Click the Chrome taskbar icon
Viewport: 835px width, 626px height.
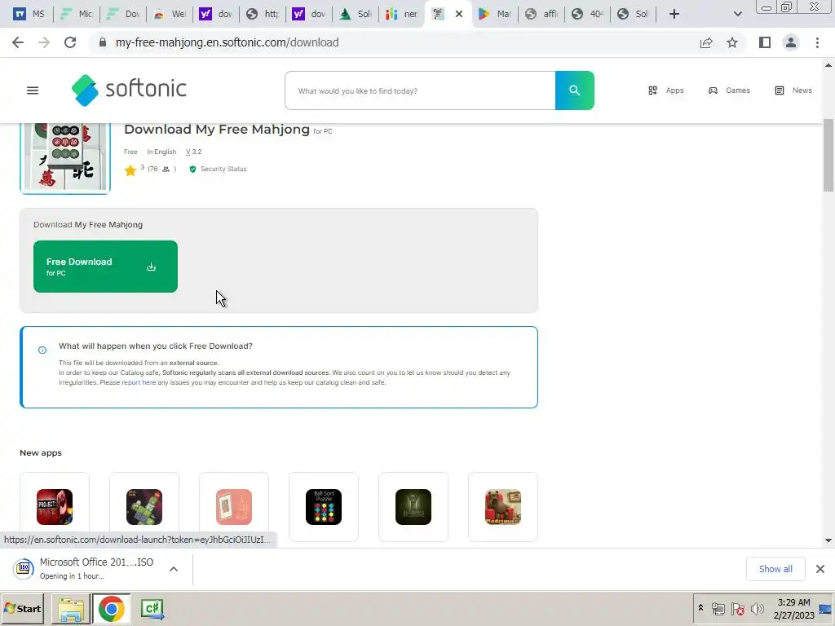[111, 609]
